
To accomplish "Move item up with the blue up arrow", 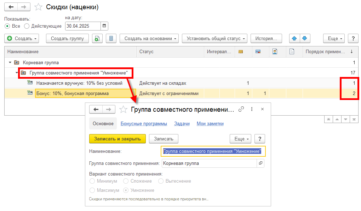I will click(x=294, y=39).
